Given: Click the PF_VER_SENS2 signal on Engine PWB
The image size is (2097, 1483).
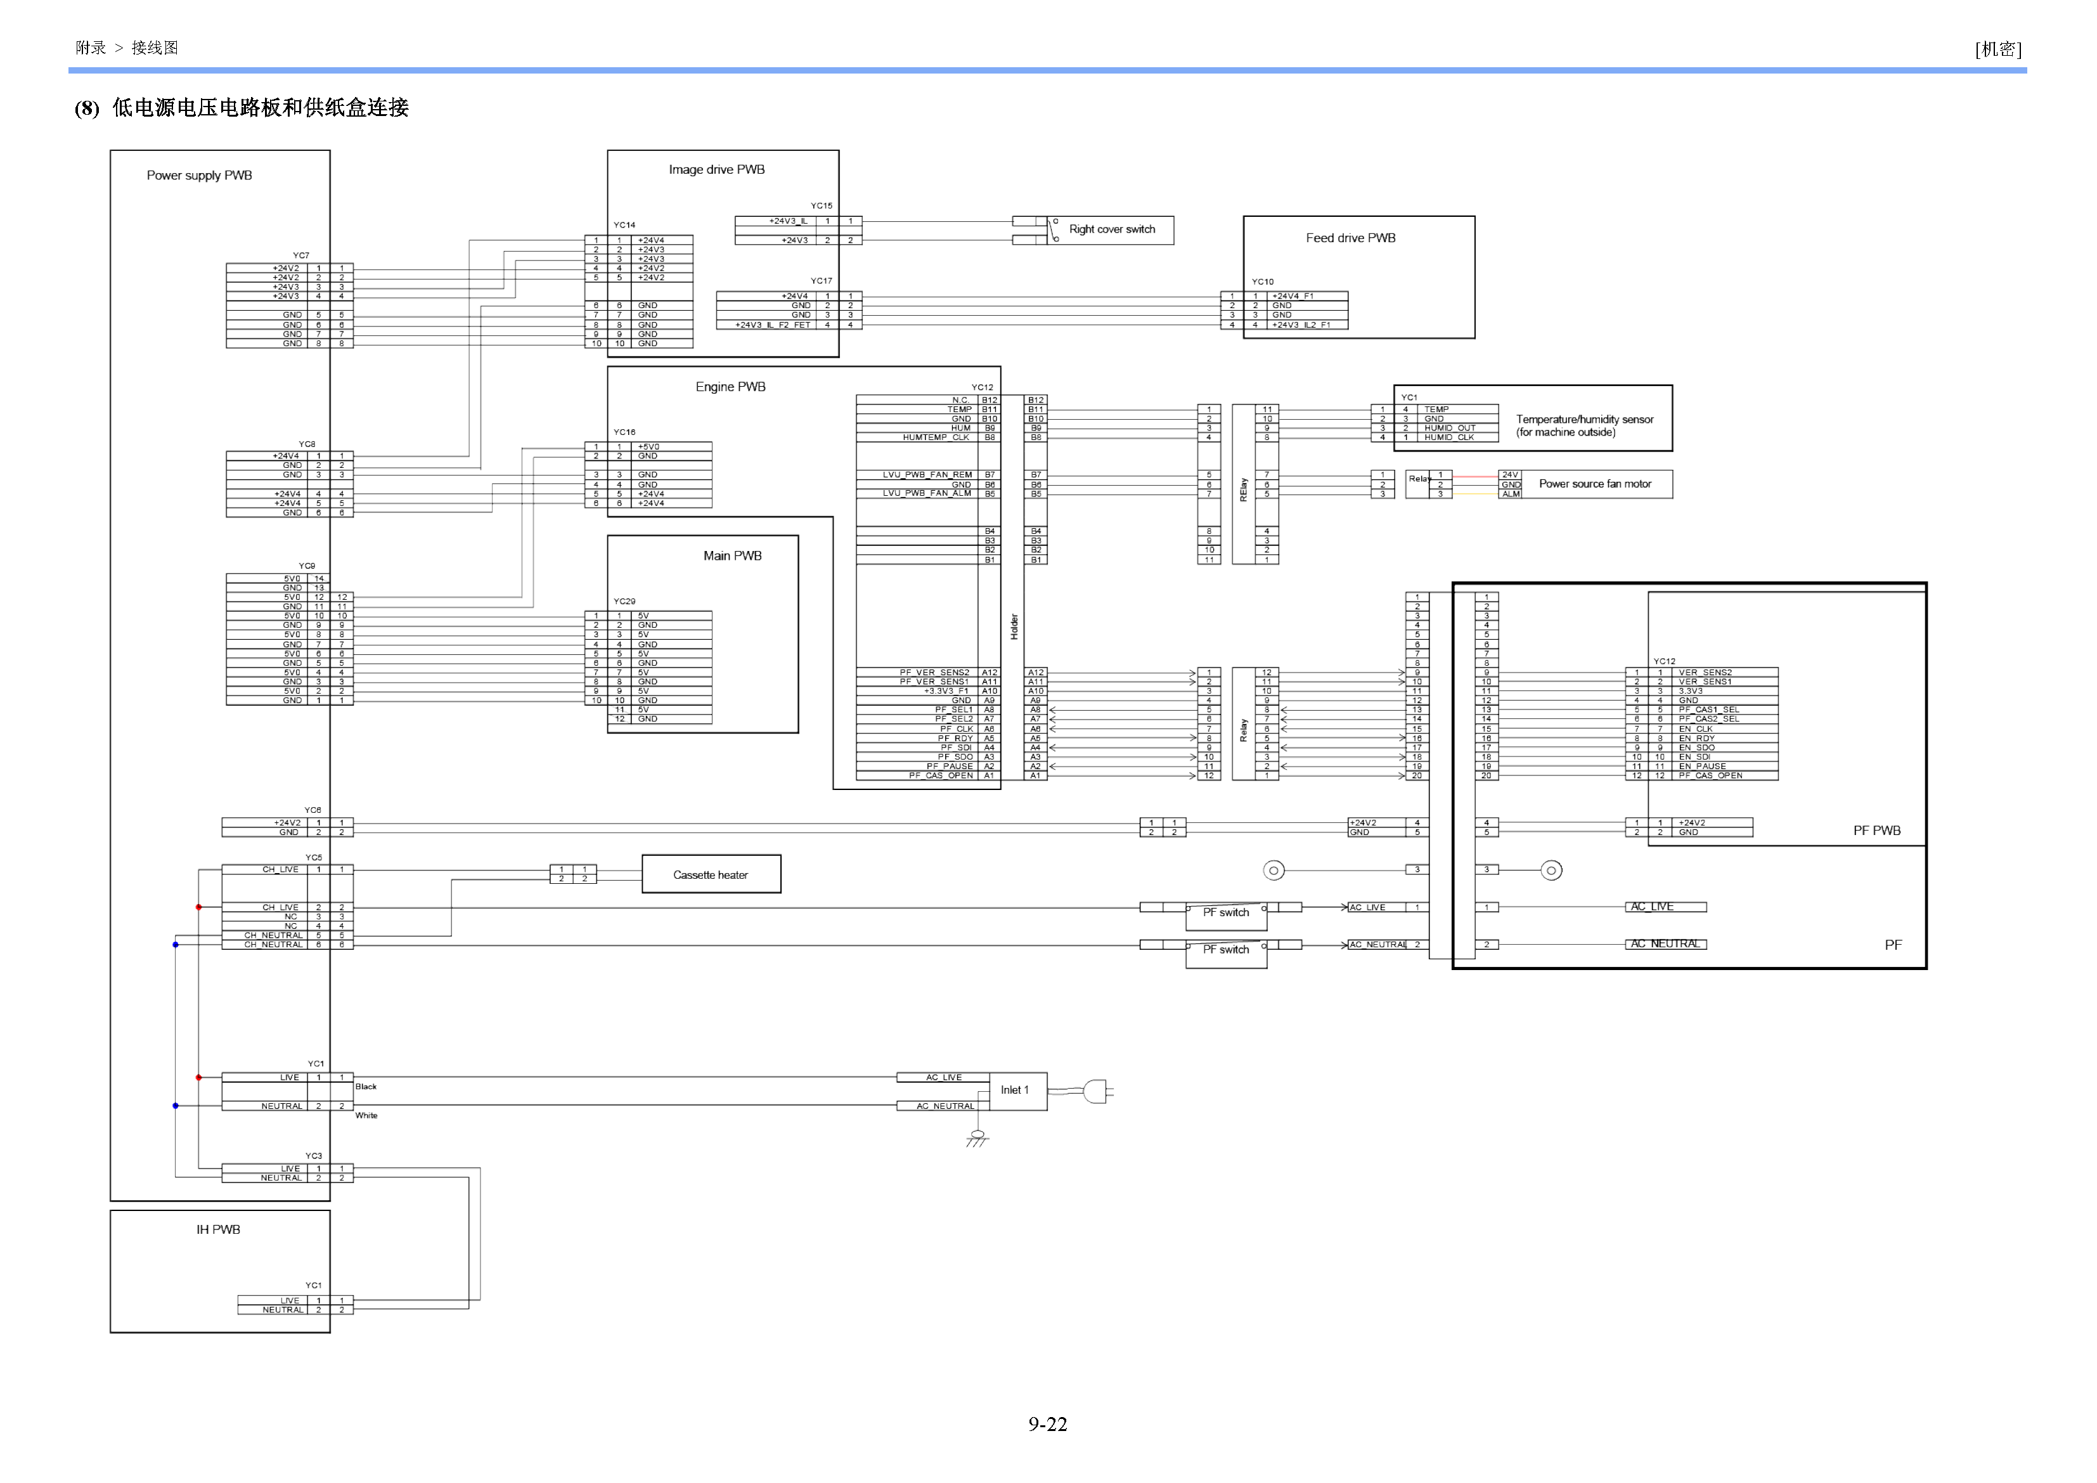Looking at the screenshot, I should point(934,673).
